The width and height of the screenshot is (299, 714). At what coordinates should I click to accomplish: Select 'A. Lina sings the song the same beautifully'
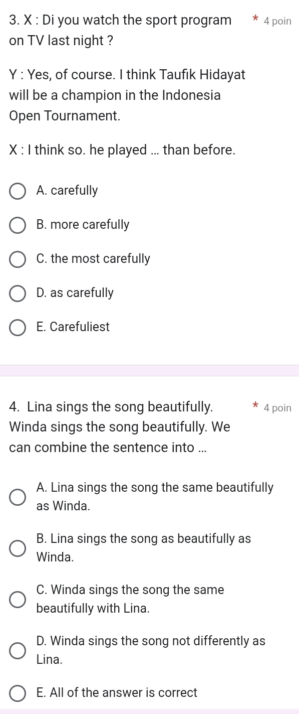(x=18, y=497)
